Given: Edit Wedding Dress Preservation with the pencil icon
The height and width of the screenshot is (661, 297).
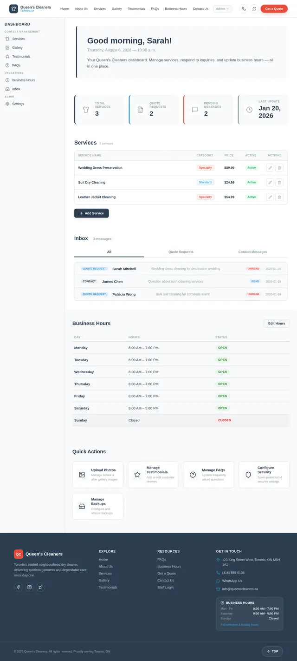Looking at the screenshot, I should point(270,168).
